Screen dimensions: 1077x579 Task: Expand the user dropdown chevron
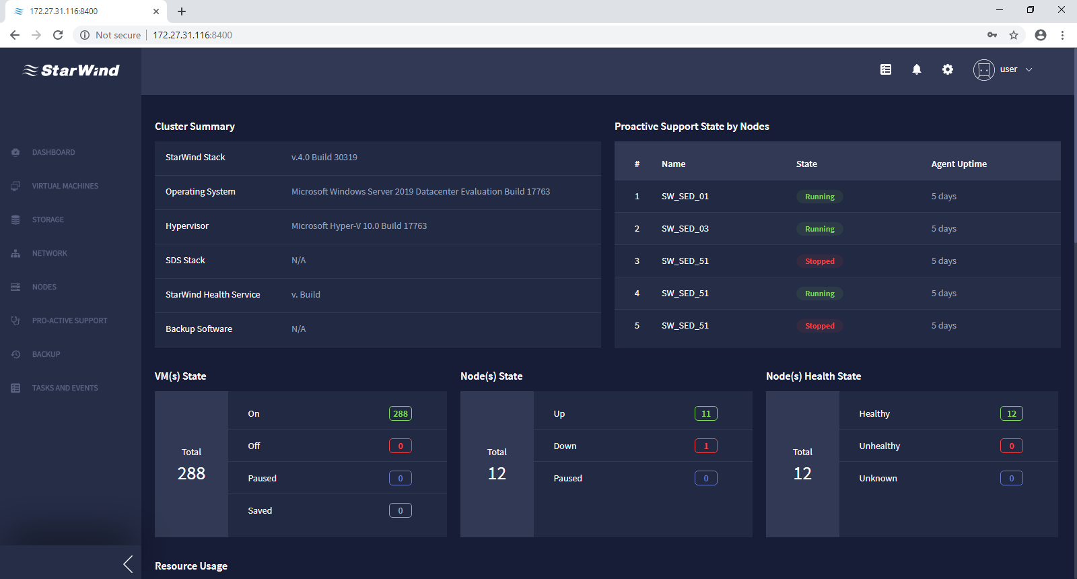(1029, 69)
